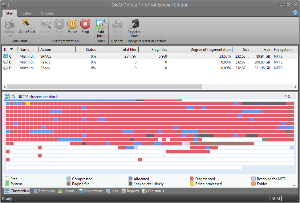Click the 209,03 GB free value
This screenshot has width=300, height=203.
[262, 62]
